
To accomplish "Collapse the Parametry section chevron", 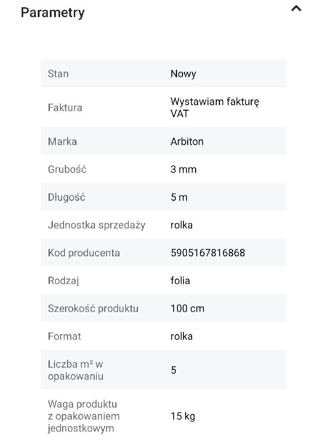I will [x=296, y=9].
